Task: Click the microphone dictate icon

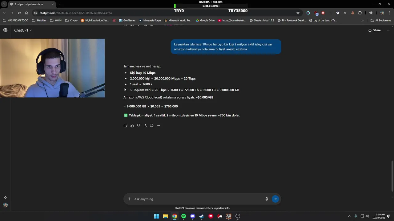Action: tap(267, 199)
